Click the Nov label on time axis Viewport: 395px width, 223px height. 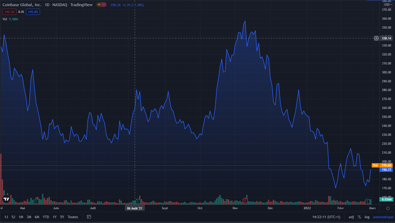(235, 208)
